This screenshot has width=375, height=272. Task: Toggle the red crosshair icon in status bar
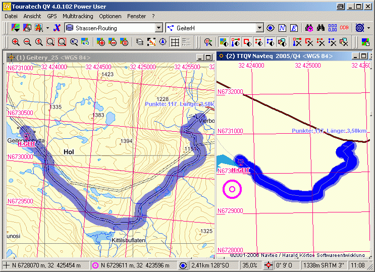click(269, 265)
